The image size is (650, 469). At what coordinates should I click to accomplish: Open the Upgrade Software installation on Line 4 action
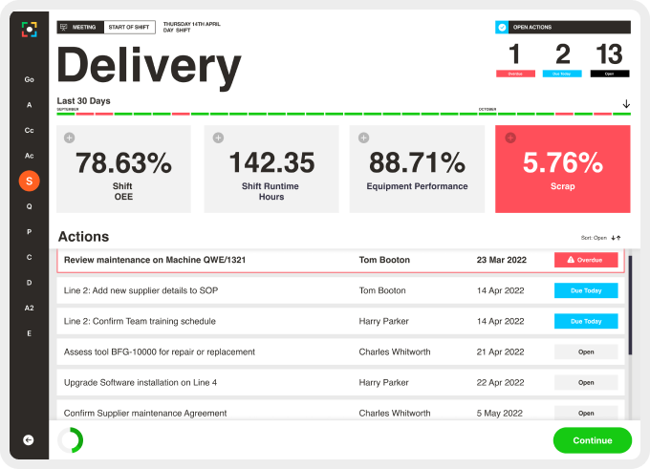point(141,382)
